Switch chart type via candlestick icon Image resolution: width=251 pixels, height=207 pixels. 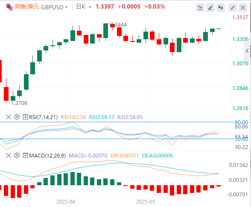[221, 8]
